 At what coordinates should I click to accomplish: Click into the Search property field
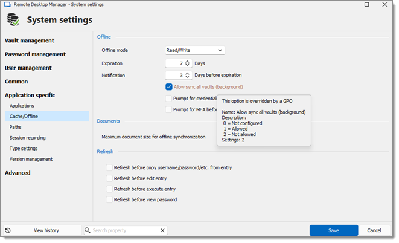(x=125, y=230)
